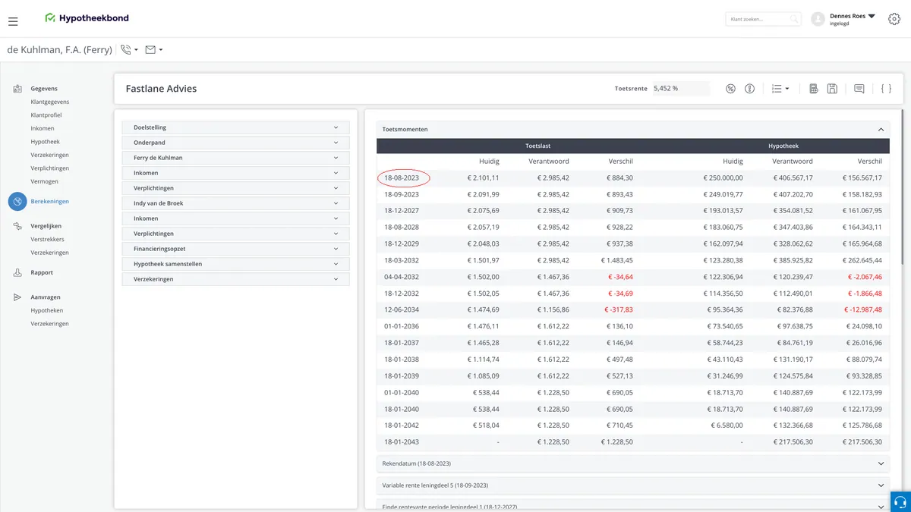Click the calculator icon in toolbar
Viewport: 911px width, 512px height.
(814, 89)
